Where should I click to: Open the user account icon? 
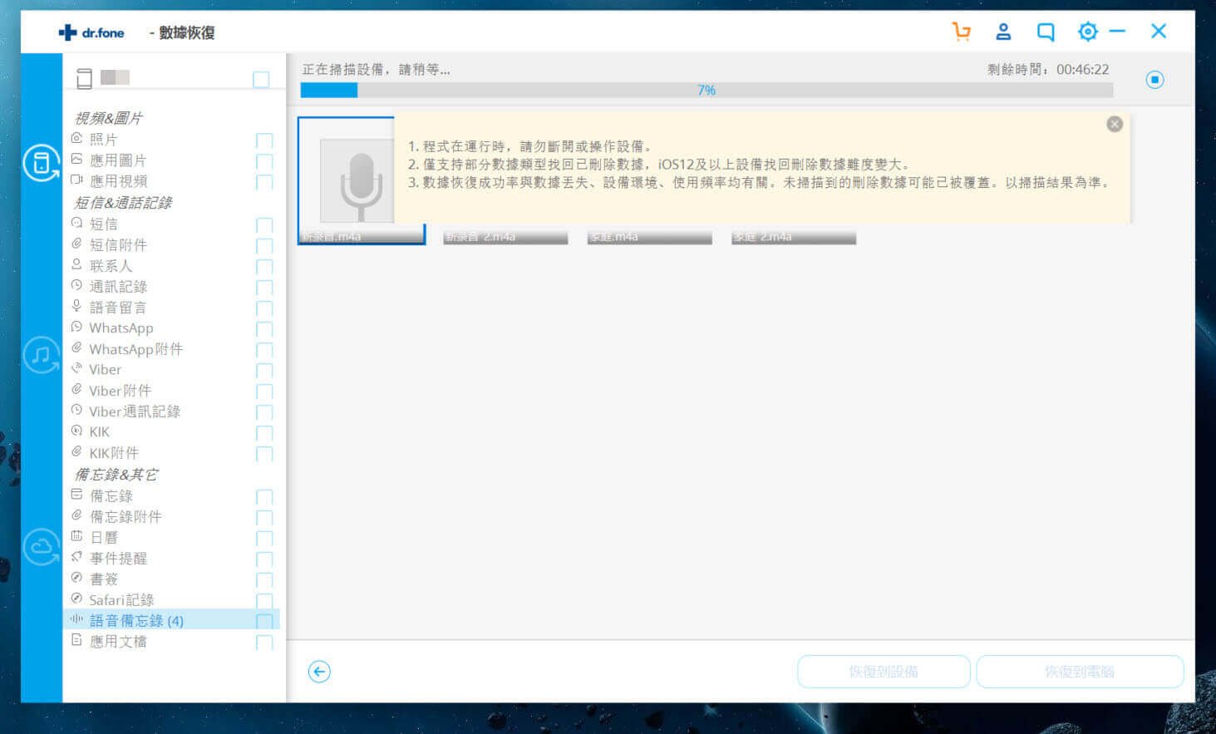[1003, 32]
